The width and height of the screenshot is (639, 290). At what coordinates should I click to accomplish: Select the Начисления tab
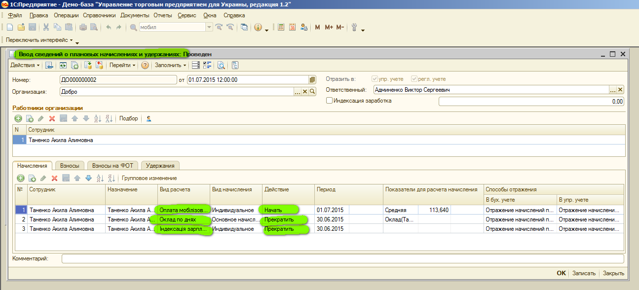coord(33,166)
